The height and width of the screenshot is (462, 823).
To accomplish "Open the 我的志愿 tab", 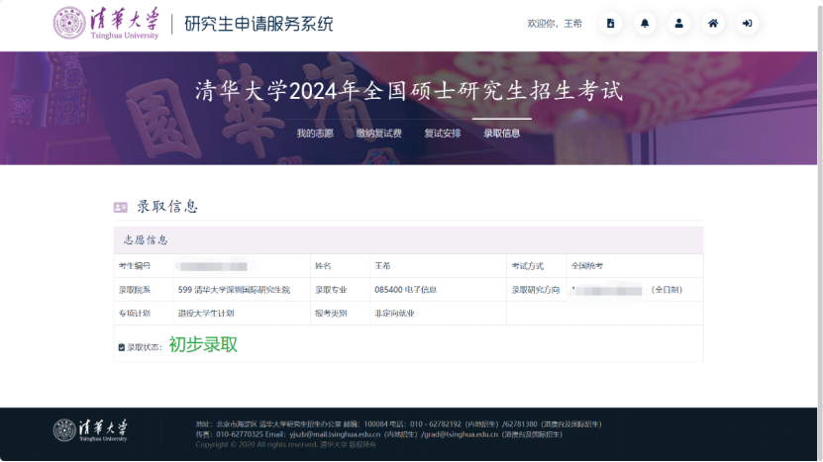I will 315,134.
